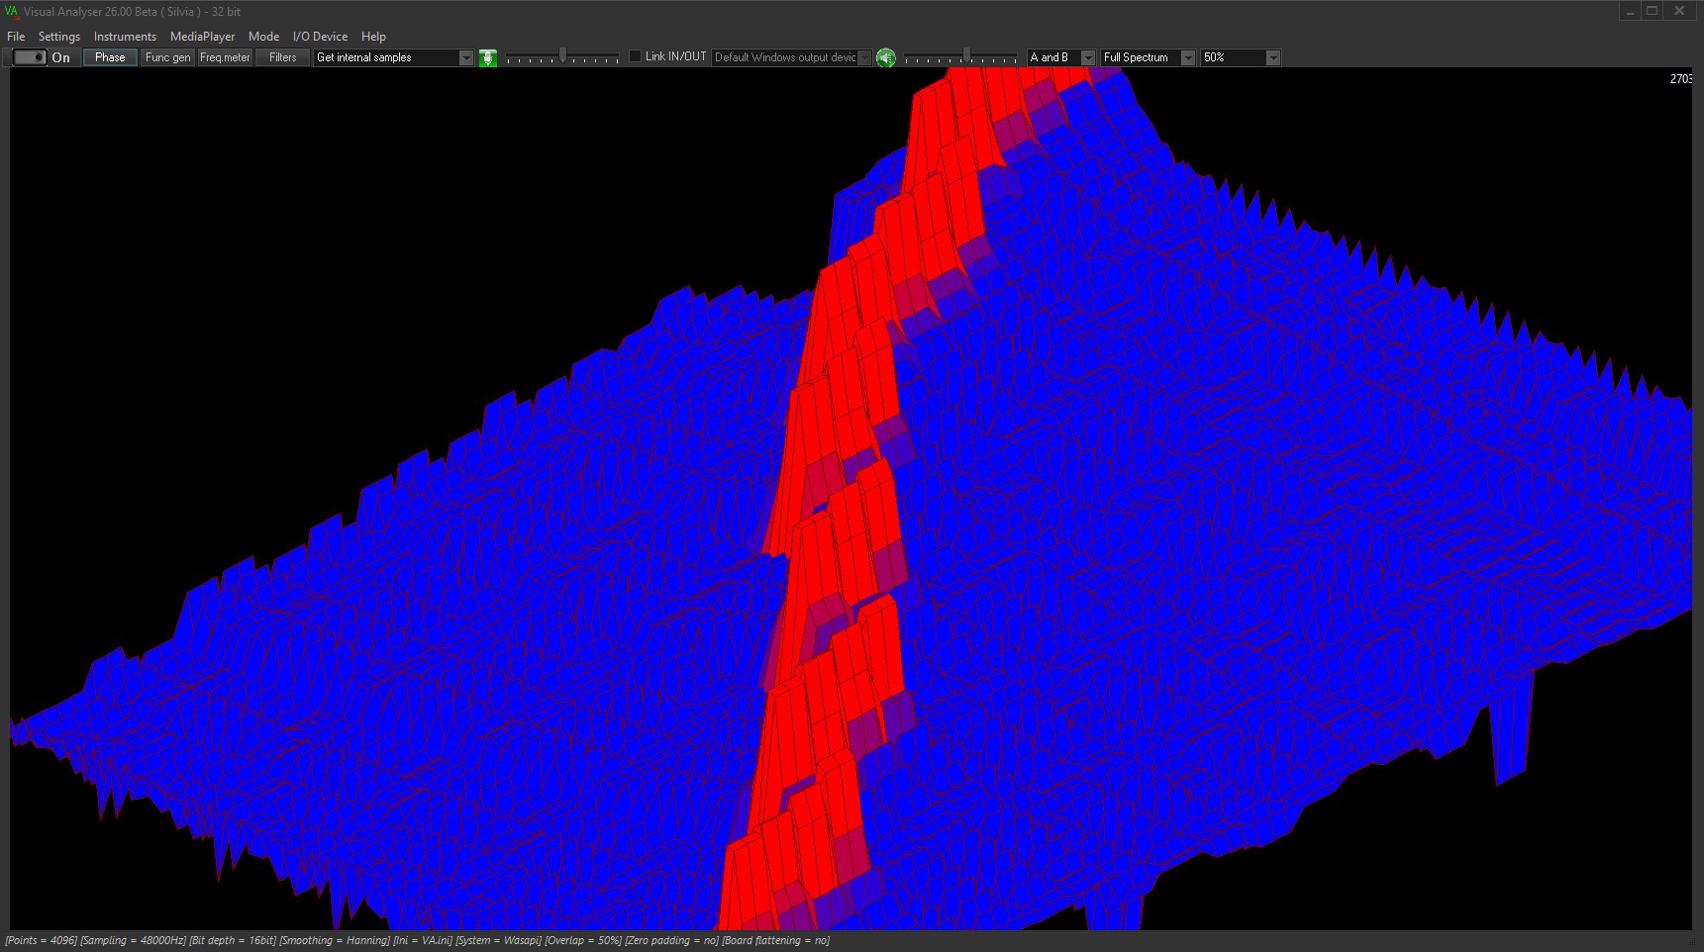Open the MediaPlayer menu
1704x952 pixels.
pos(202,37)
